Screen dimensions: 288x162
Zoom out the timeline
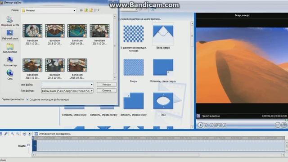pos(18,134)
